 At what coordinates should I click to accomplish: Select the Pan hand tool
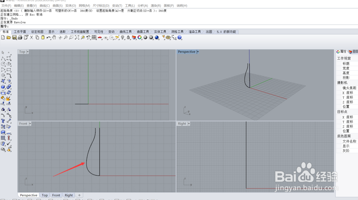(x=54, y=38)
